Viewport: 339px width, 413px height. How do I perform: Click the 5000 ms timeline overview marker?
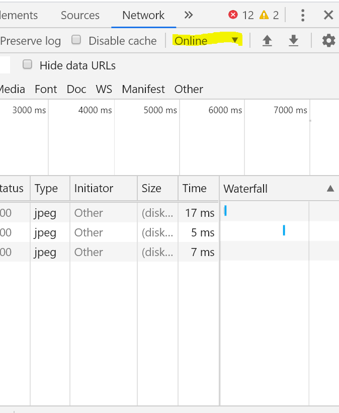tap(160, 110)
